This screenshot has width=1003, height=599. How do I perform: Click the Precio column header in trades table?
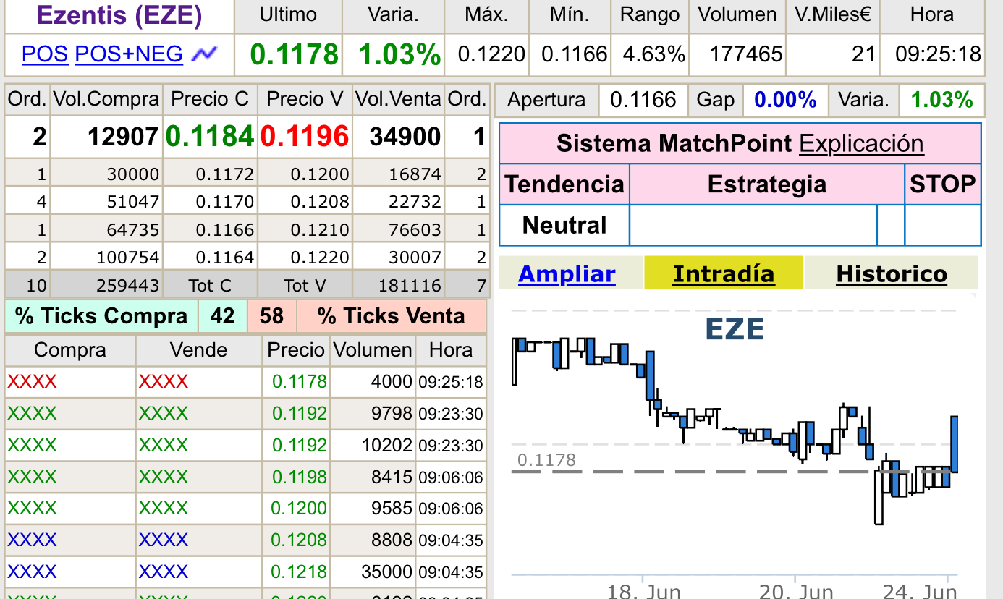pos(296,350)
